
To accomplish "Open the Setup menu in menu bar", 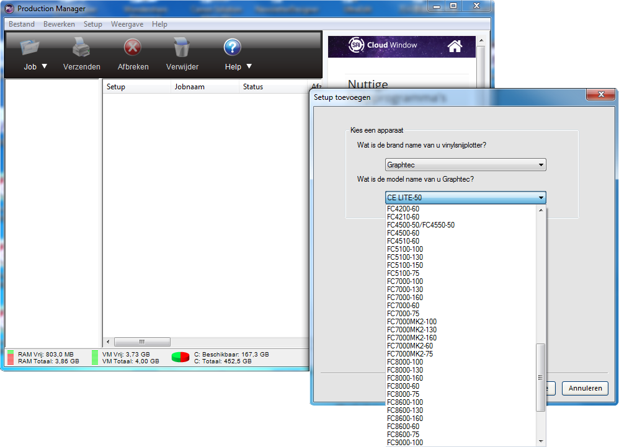I will pyautogui.click(x=93, y=24).
